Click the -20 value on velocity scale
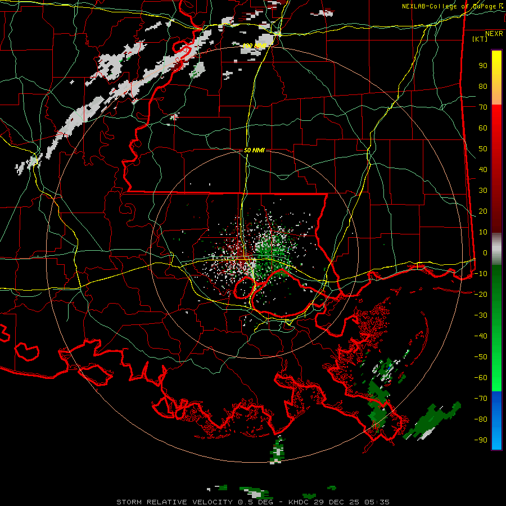This screenshot has width=506, height=506. click(x=481, y=294)
